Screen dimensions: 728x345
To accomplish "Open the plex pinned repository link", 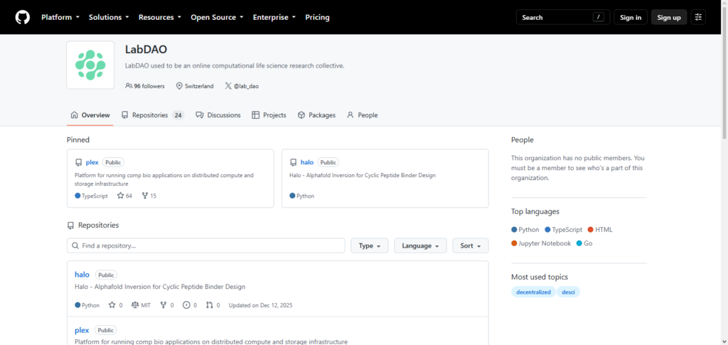I will [x=92, y=162].
